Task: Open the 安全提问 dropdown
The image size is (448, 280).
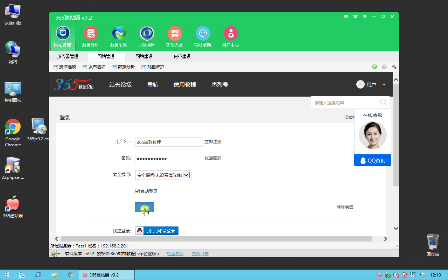Action: click(163, 175)
